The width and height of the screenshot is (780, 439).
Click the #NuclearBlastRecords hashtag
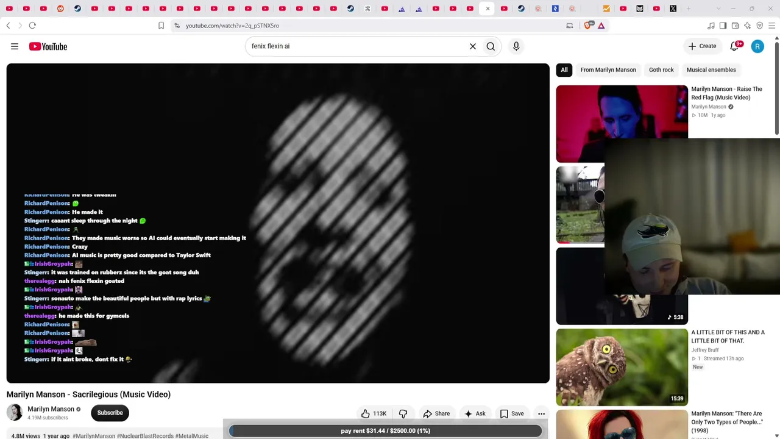click(x=145, y=436)
